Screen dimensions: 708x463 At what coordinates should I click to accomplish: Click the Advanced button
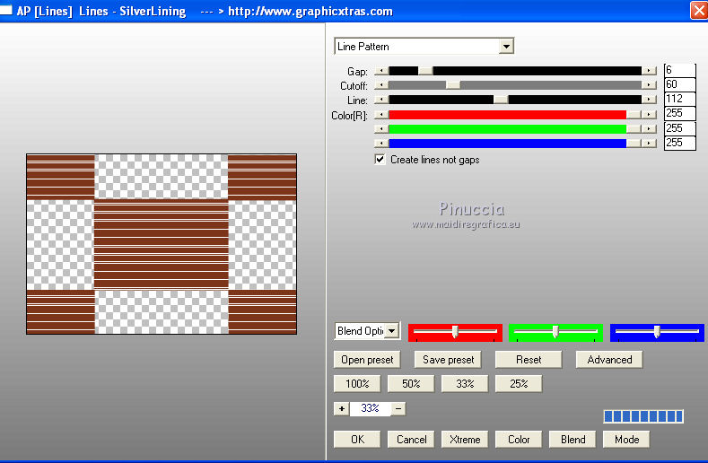click(609, 360)
